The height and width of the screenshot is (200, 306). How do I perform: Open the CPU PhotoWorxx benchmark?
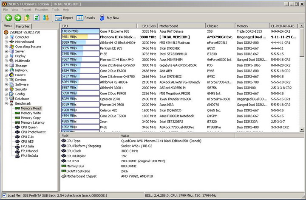[33, 132]
